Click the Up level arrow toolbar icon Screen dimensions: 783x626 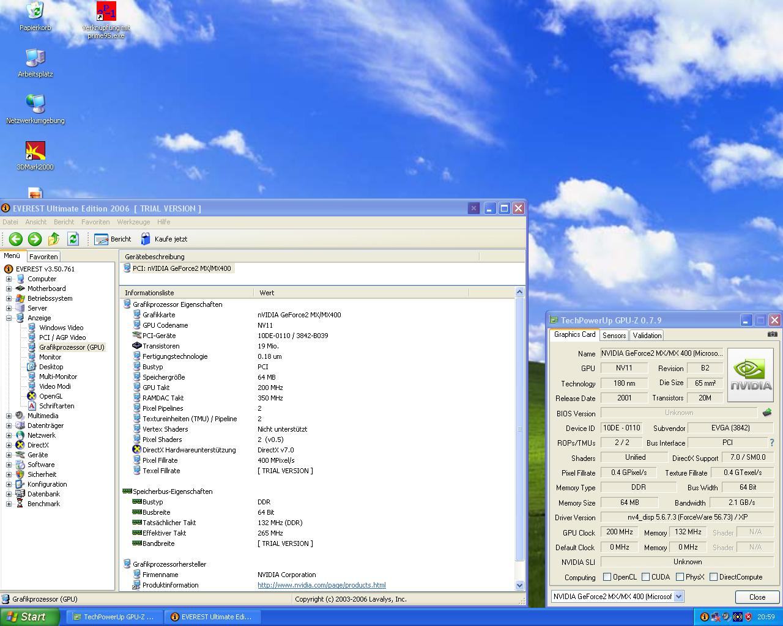[x=54, y=239]
